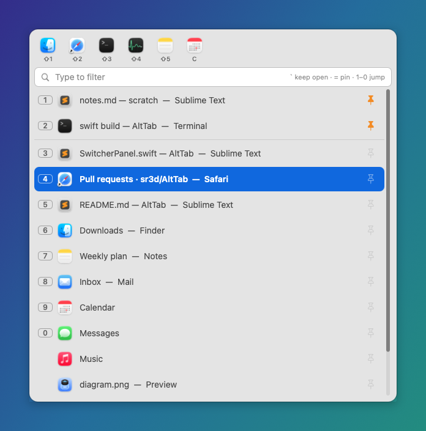Click Finder icon in Downloads row
This screenshot has width=426, height=431.
65,230
